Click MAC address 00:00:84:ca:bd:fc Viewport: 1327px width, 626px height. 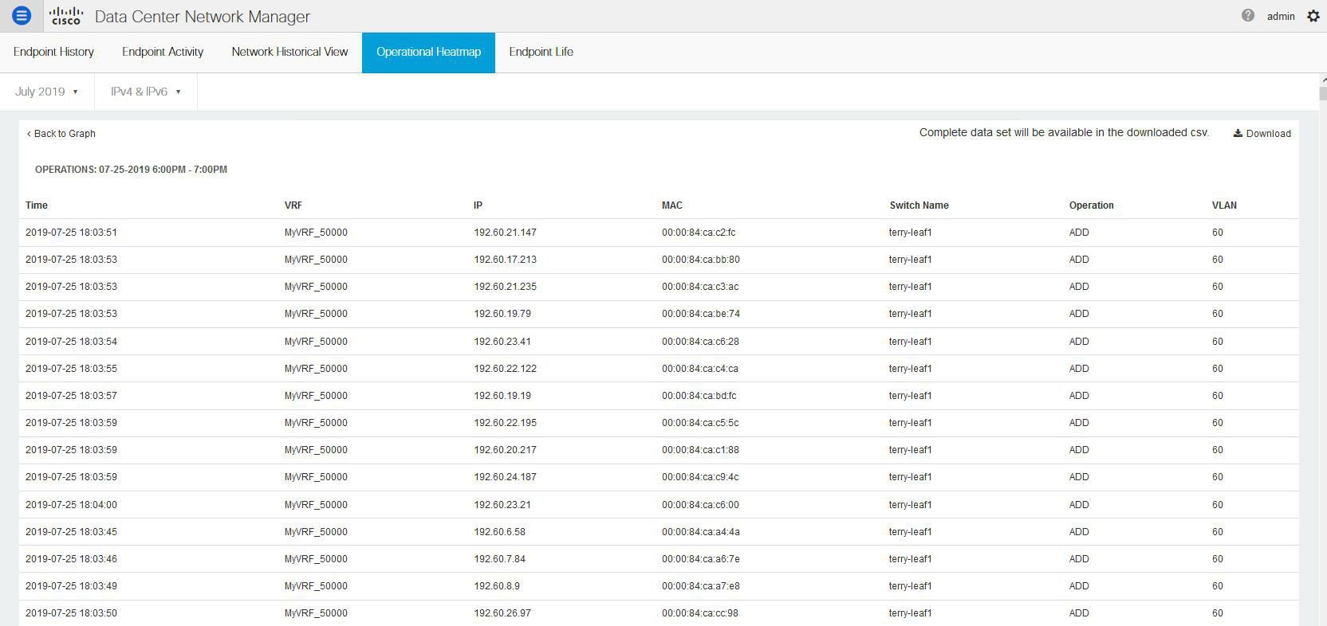point(699,396)
